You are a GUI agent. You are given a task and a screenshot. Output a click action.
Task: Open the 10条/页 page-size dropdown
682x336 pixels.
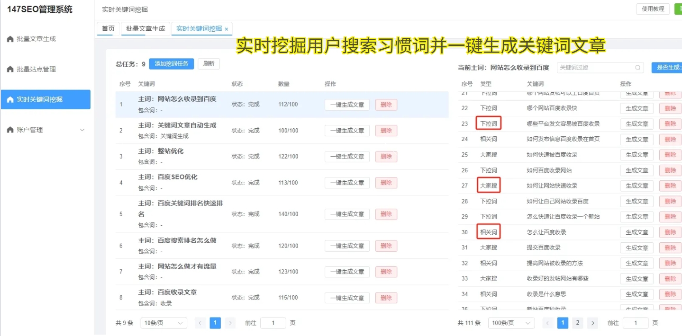pos(163,322)
